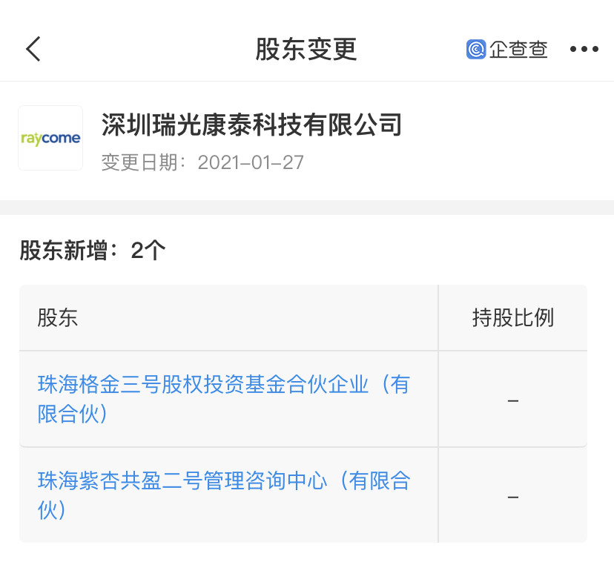Click the 股东 column header
Viewport: 614px width, 562px height.
[x=58, y=318]
